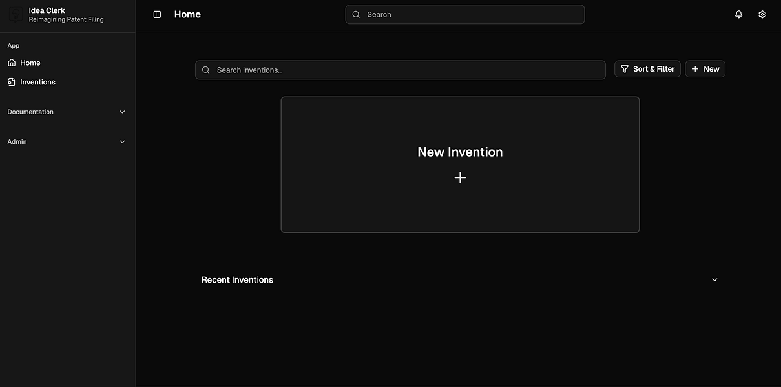
Task: Open the settings gear icon
Action: (762, 14)
